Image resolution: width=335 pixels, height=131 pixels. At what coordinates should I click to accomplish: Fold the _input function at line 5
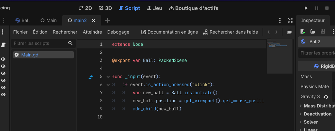pyautogui.click(x=108, y=76)
